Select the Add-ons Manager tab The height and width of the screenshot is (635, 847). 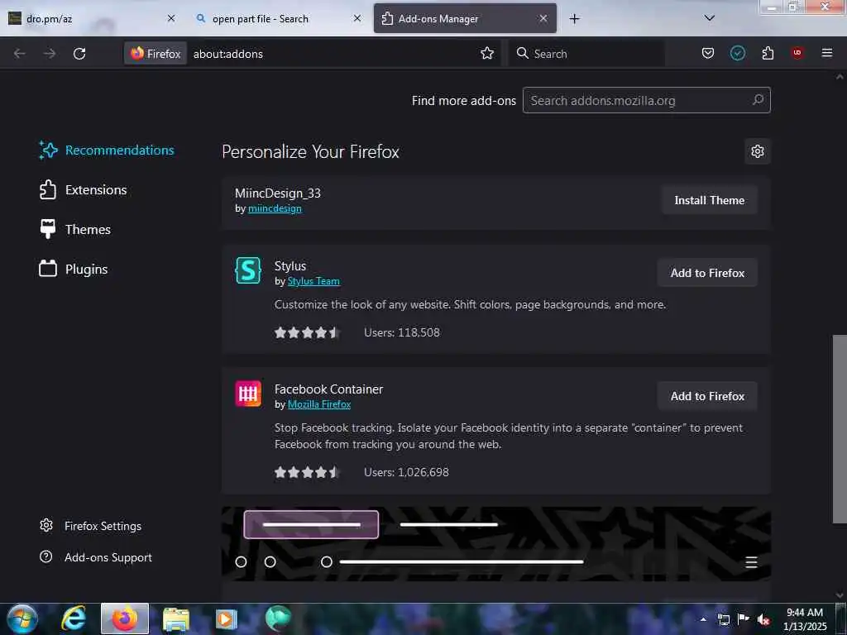point(465,18)
